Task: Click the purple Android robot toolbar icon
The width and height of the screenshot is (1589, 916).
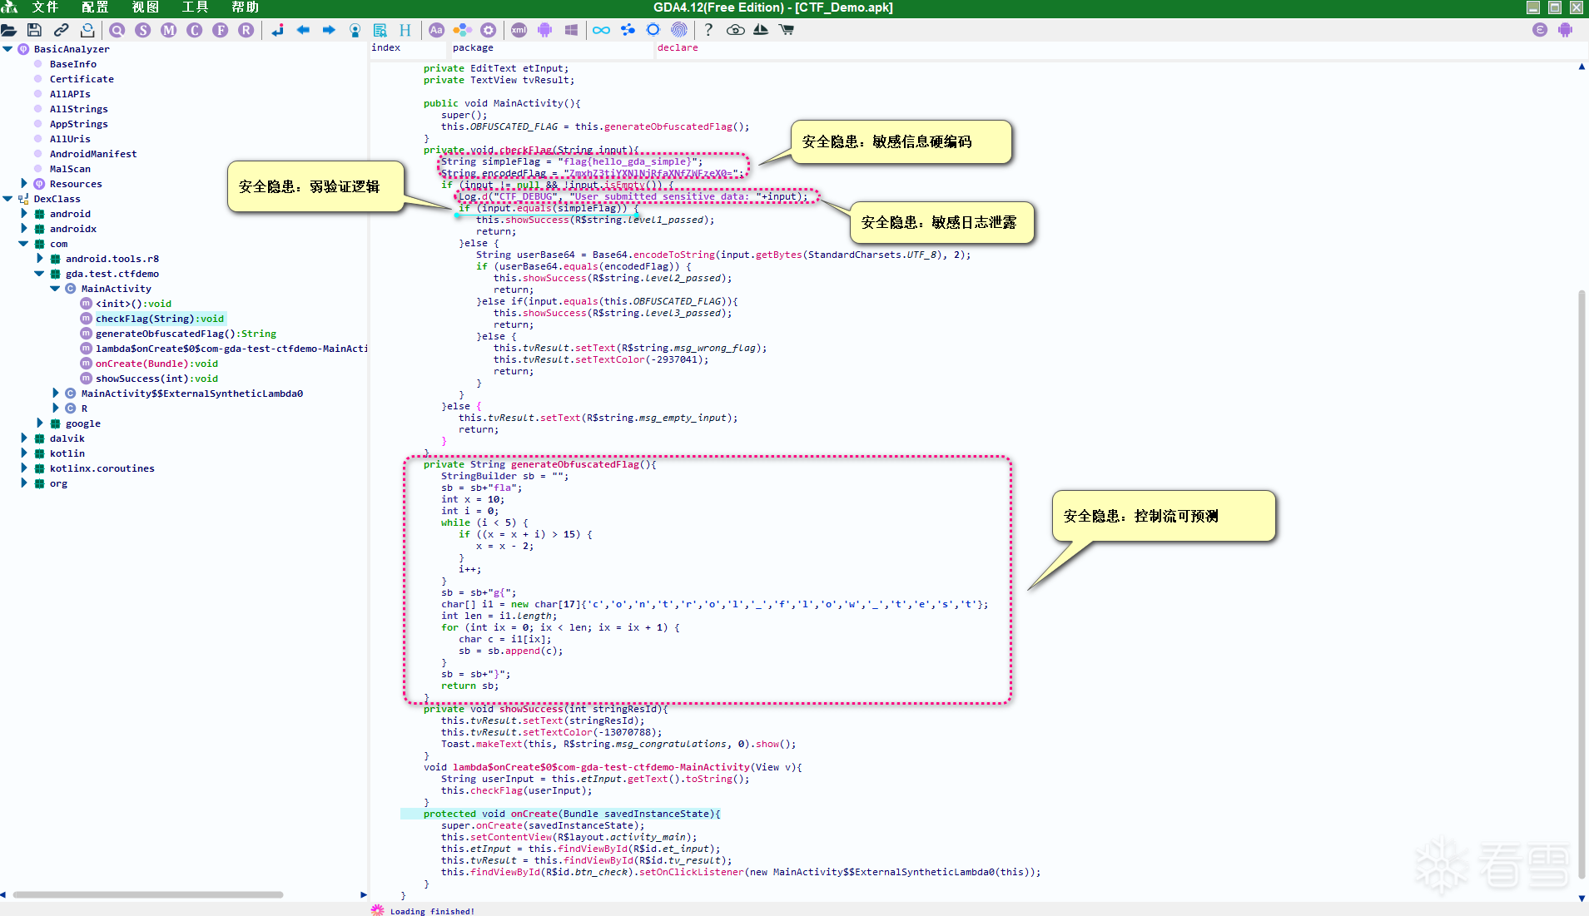Action: click(544, 30)
